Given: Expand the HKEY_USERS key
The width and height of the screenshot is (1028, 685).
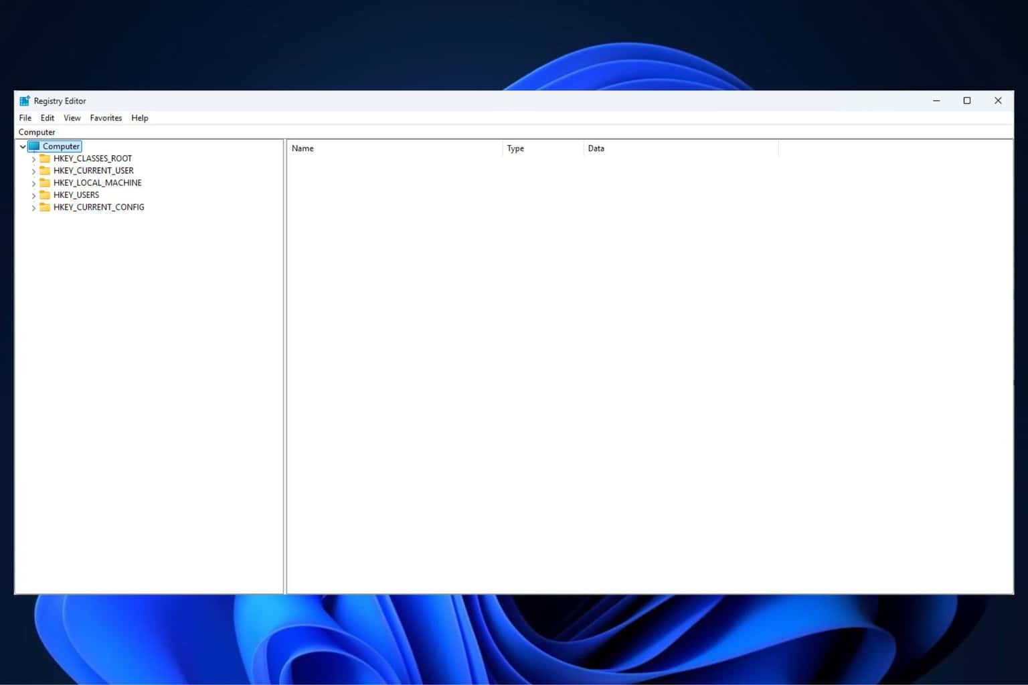Looking at the screenshot, I should 33,195.
